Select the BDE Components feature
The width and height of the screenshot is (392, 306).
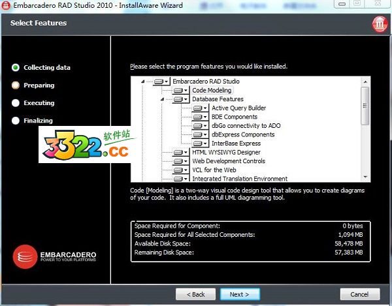tap(235, 117)
